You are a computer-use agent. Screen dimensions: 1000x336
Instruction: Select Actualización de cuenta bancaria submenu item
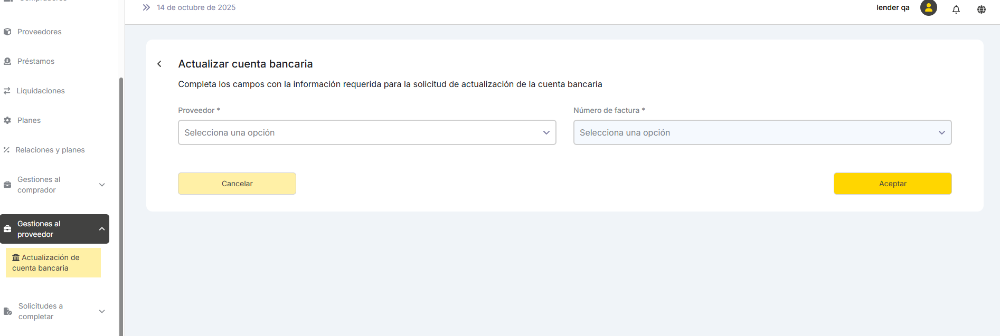53,263
